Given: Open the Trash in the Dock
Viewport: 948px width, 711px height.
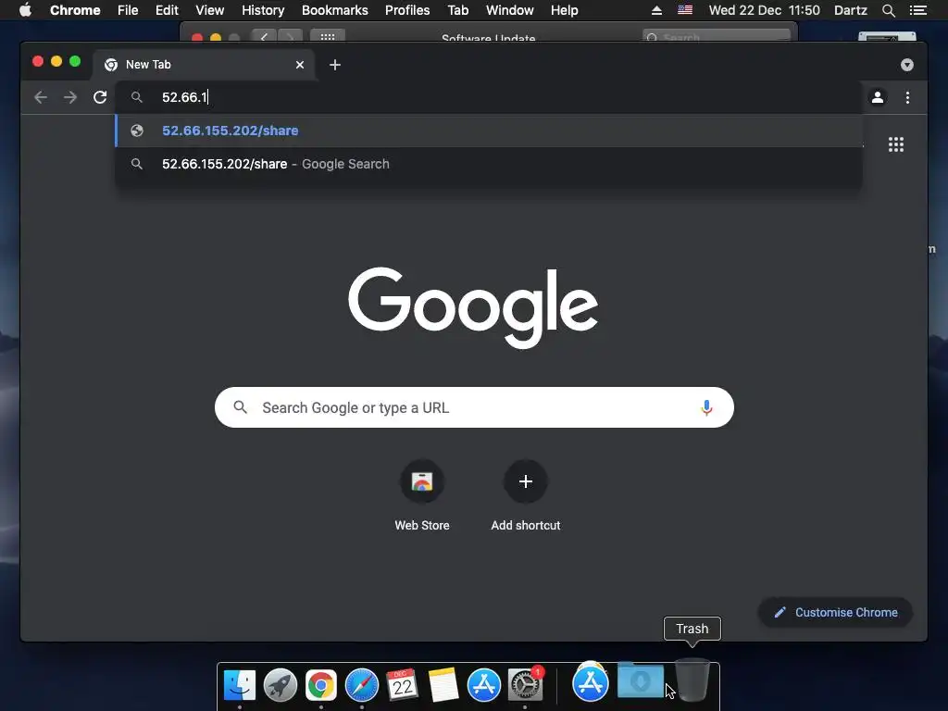Looking at the screenshot, I should click(692, 680).
